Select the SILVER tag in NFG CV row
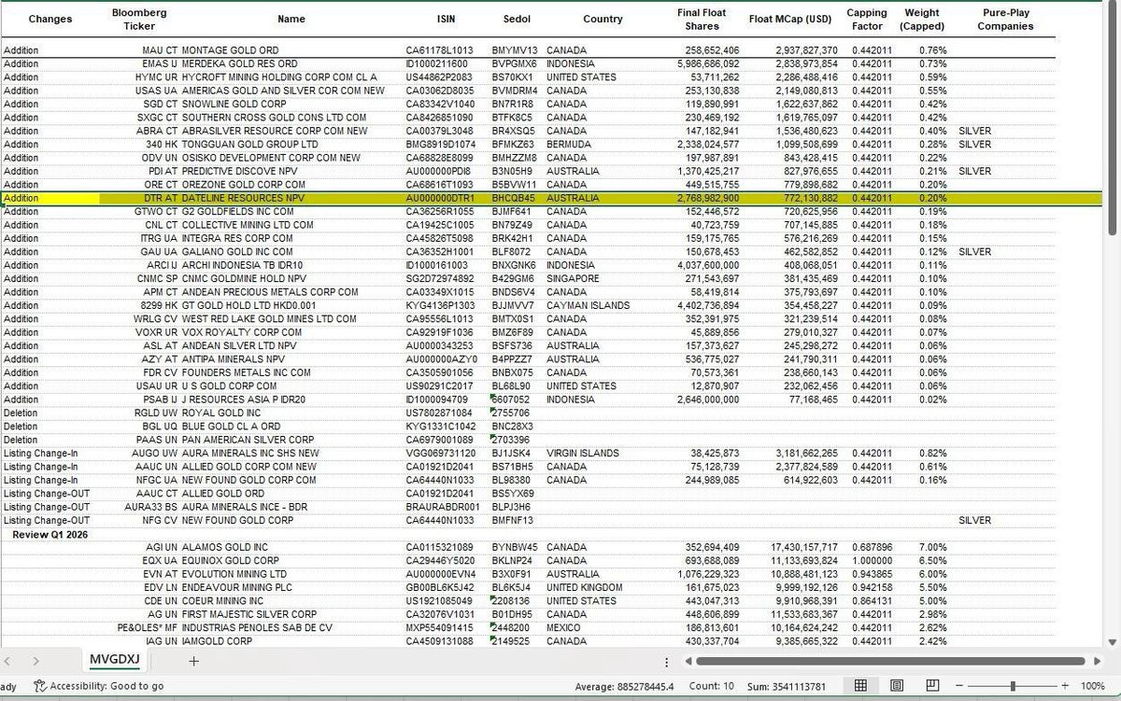 (x=974, y=520)
